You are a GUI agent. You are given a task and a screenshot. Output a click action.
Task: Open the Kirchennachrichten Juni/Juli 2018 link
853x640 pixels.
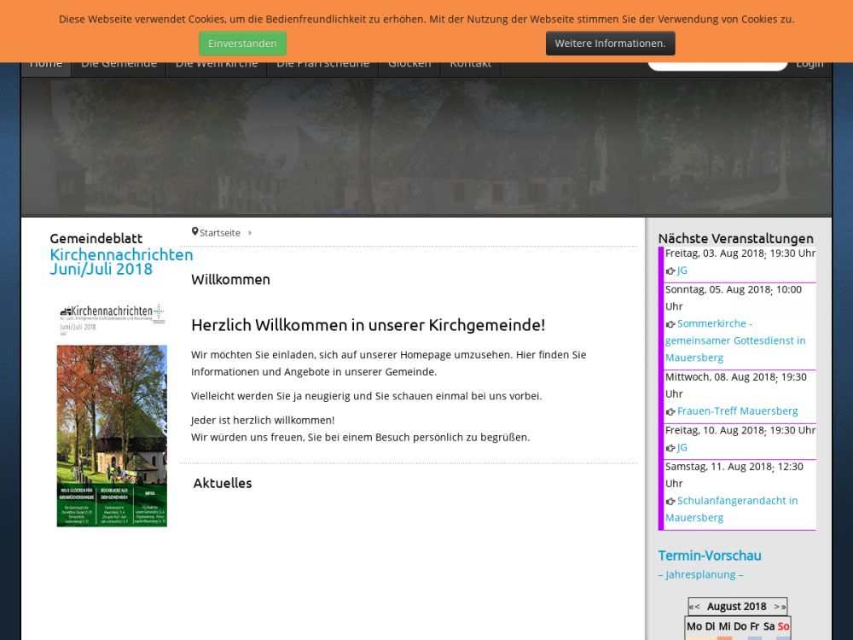click(121, 262)
